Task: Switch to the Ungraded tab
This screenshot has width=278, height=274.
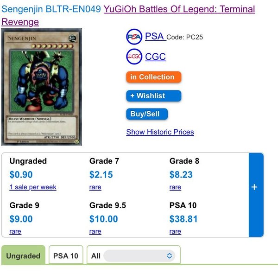Action: [23, 256]
